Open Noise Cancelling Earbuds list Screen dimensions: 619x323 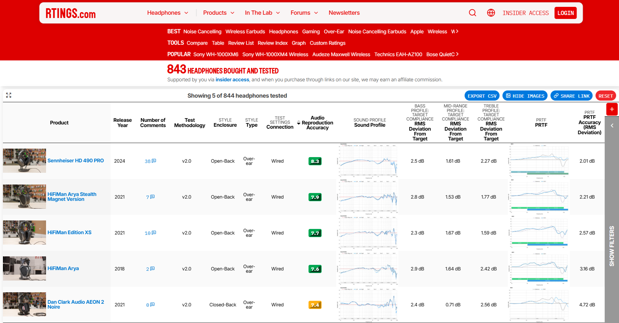(x=377, y=32)
